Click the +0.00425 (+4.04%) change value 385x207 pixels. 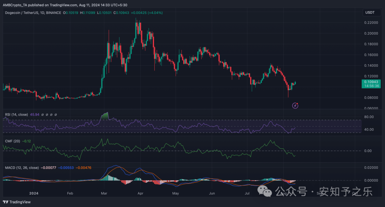[147, 13]
